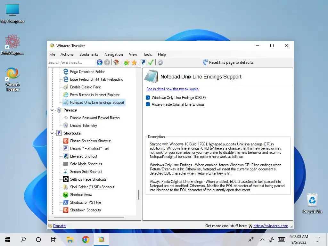
Task: Select the Shortcuts category node
Action: point(72,133)
